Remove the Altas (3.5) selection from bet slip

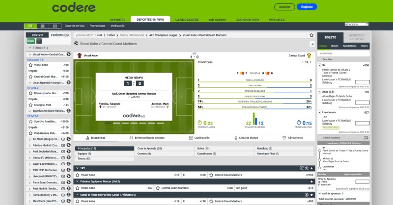[x=320, y=92]
